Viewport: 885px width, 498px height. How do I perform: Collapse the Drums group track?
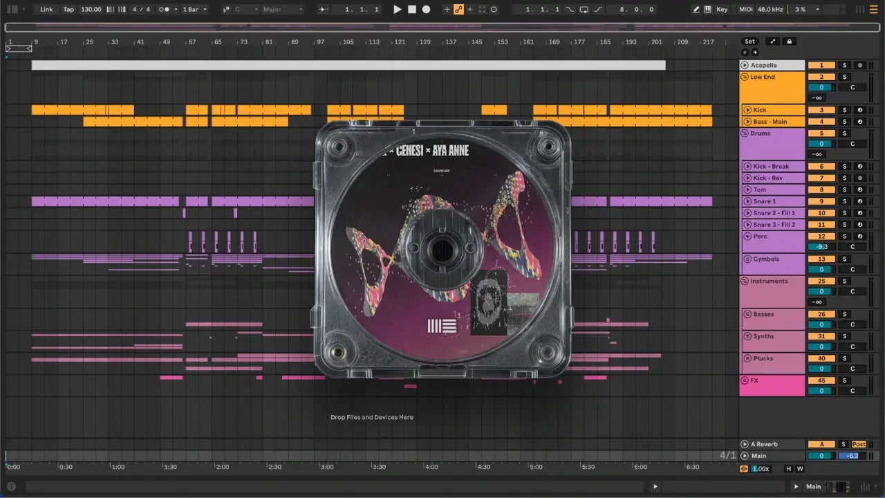coord(745,133)
